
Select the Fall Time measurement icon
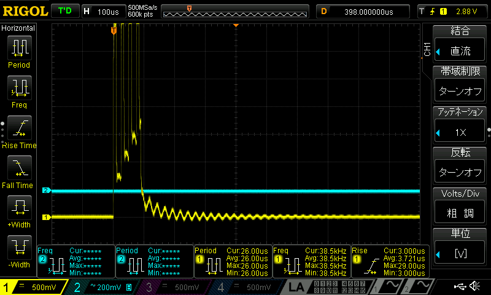click(x=19, y=168)
